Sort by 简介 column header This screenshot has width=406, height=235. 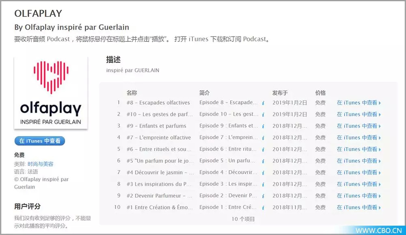(205, 93)
